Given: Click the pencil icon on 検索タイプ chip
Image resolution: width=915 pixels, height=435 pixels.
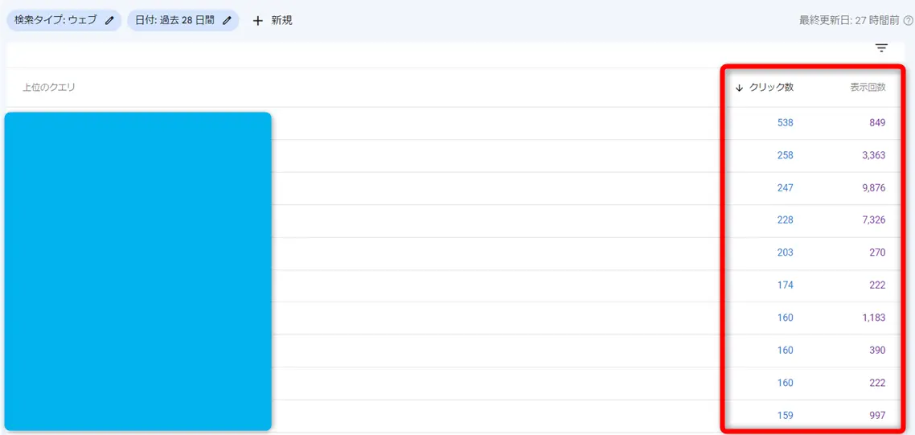Looking at the screenshot, I should 109,20.
